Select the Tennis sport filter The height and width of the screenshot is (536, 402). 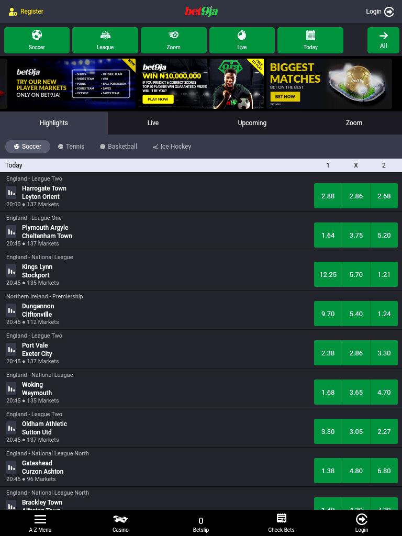coord(71,147)
